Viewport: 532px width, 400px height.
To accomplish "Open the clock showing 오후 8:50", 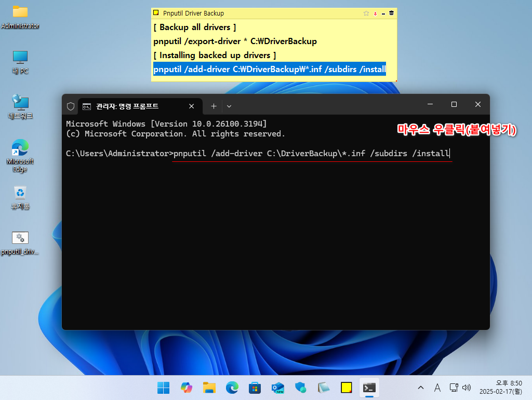I will point(501,388).
